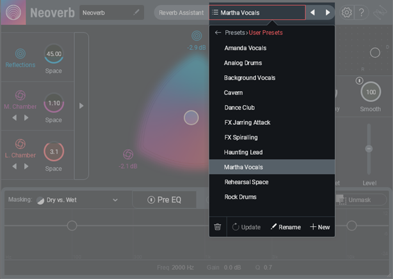393x279 pixels.
Task: Select the FX Spiralling preset
Action: pyautogui.click(x=272, y=138)
